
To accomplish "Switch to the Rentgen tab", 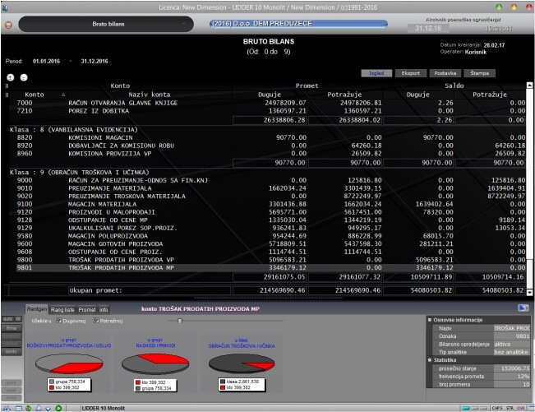I will (37, 309).
